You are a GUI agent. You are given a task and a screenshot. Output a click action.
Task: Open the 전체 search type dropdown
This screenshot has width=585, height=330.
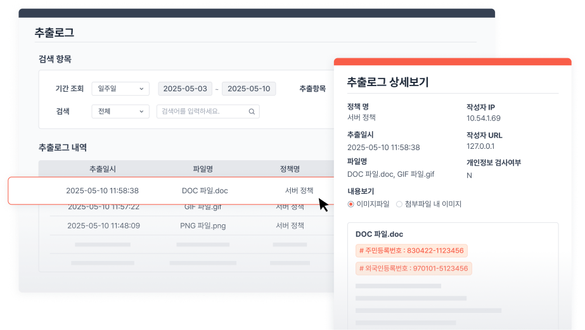coord(120,111)
